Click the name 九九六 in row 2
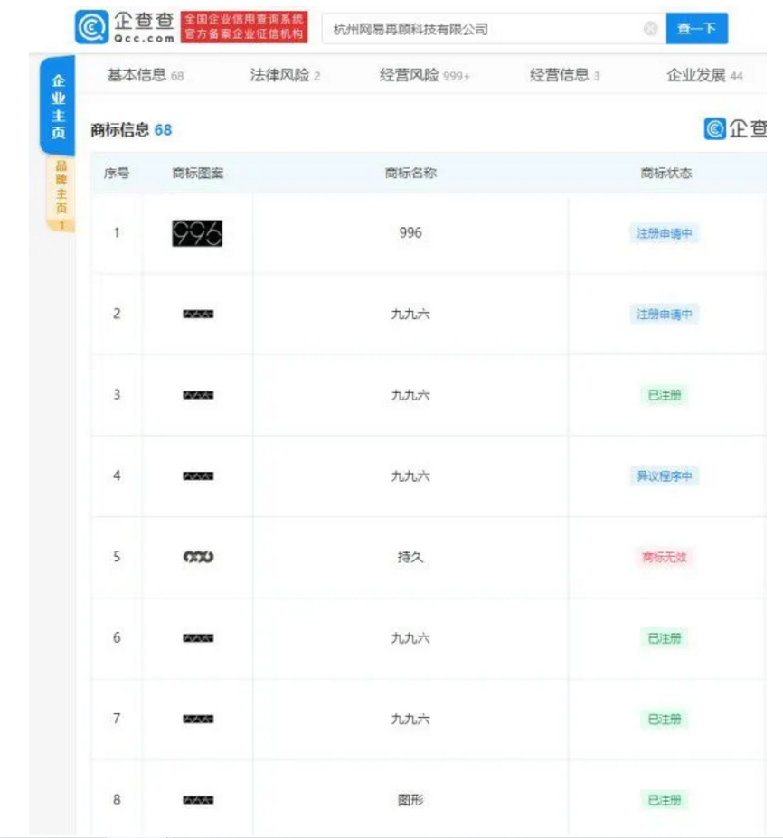 coord(410,315)
